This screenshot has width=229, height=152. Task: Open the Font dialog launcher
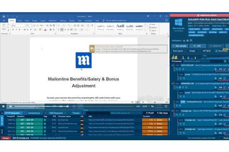point(55,33)
